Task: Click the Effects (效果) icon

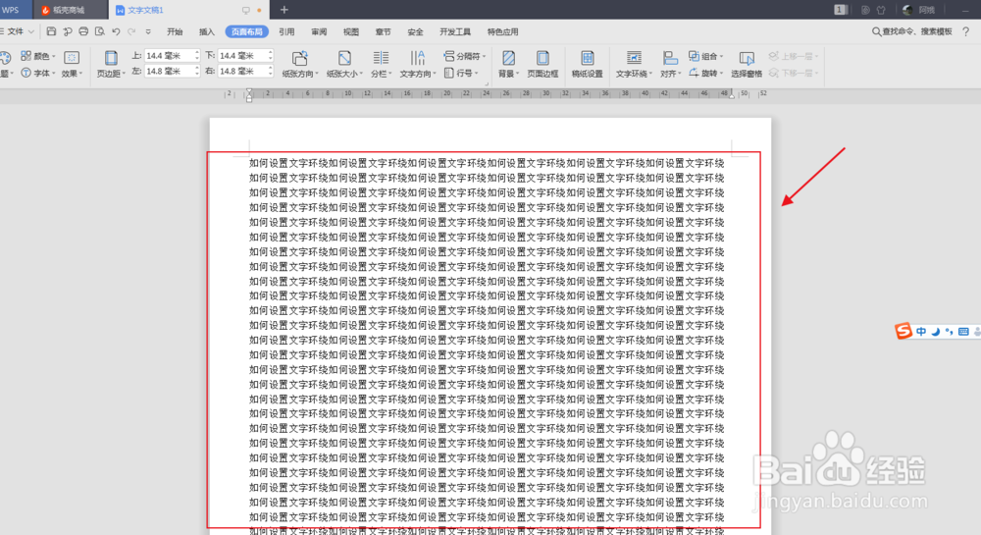Action: click(72, 58)
